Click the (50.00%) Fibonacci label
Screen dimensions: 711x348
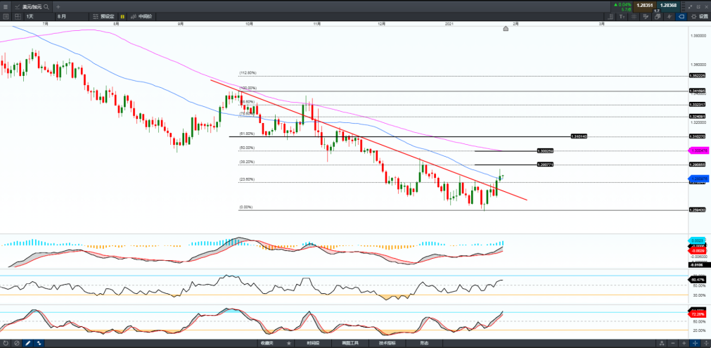tap(247, 148)
